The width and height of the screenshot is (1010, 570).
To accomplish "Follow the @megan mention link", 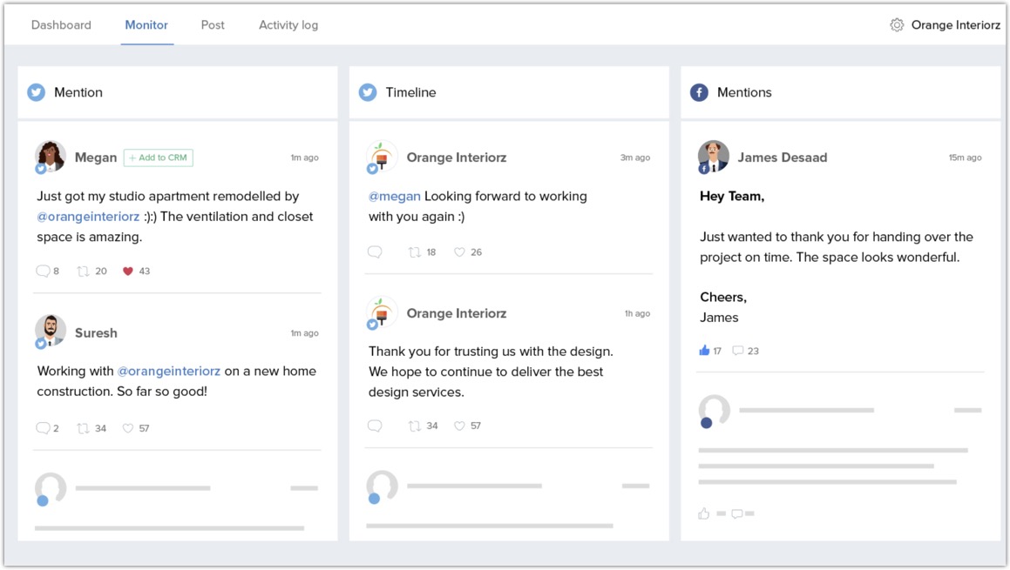I will click(x=395, y=197).
